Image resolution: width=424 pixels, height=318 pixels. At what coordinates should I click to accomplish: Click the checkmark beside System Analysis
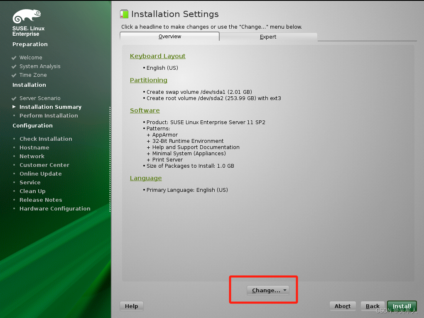coord(14,66)
